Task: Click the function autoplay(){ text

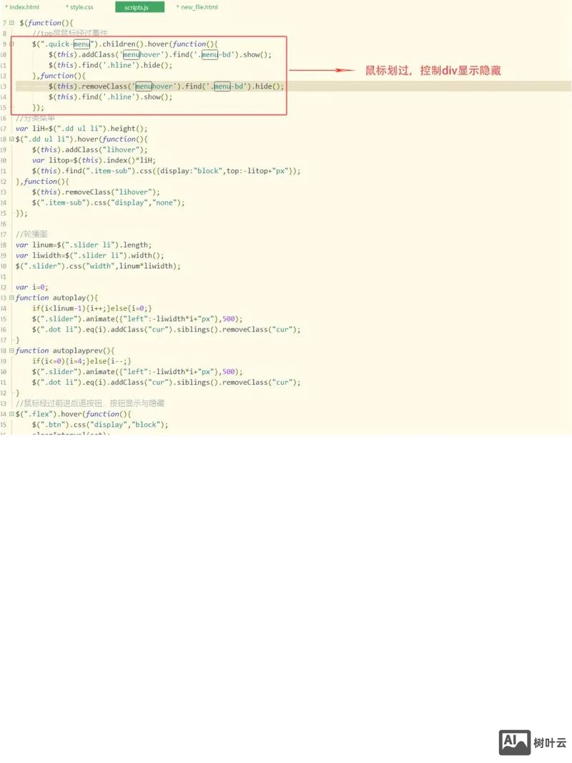Action: tap(57, 297)
